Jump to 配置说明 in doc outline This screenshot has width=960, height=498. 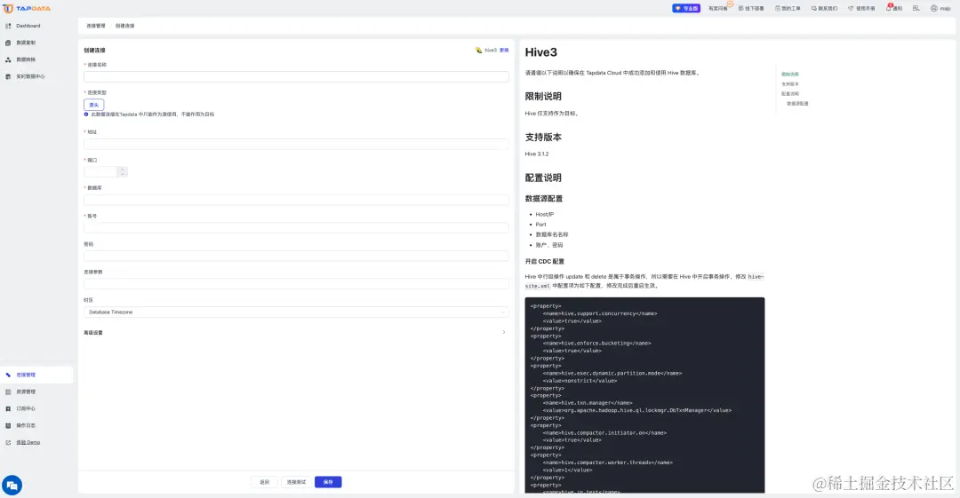click(790, 93)
